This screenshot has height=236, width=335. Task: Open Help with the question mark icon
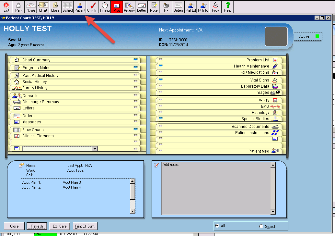click(x=228, y=7)
